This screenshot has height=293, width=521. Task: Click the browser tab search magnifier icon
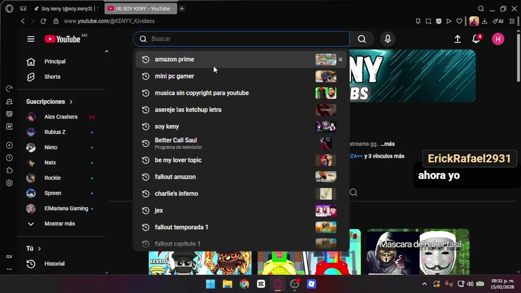(481, 9)
